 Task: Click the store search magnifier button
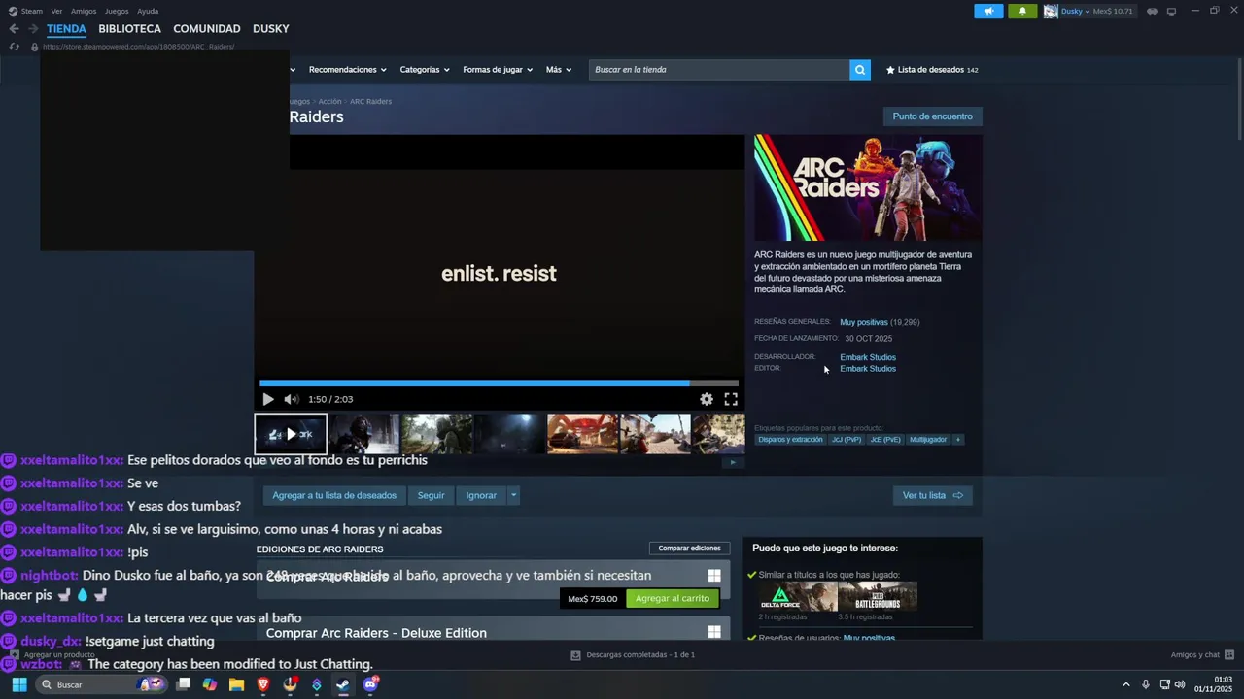[859, 70]
